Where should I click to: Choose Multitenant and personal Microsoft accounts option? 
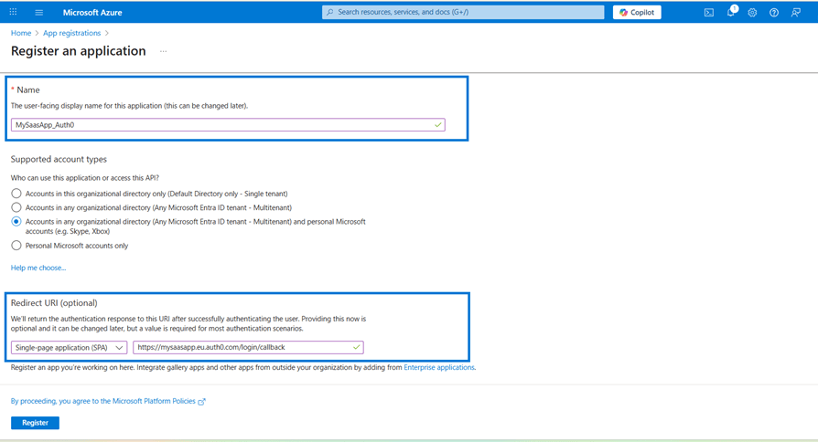[x=16, y=222]
